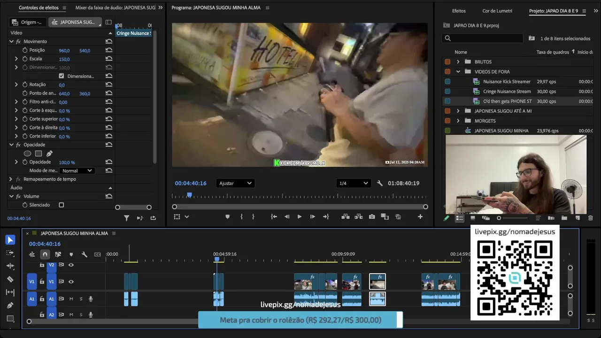Click the Extract button
Screen dimensions: 601x338
(359, 217)
